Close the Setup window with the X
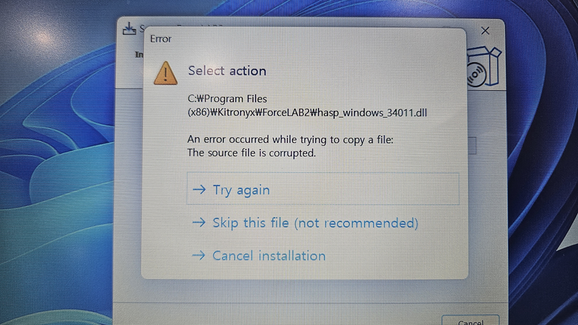578x325 pixels. click(x=485, y=31)
